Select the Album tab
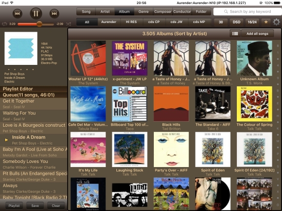Screen dimensions: 282x211 click(x=124, y=12)
